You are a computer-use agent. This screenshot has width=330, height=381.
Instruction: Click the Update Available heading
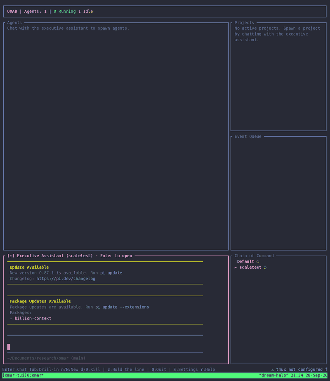[29, 267]
